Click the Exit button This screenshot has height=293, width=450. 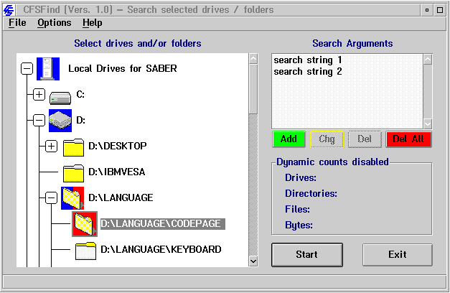[398, 255]
